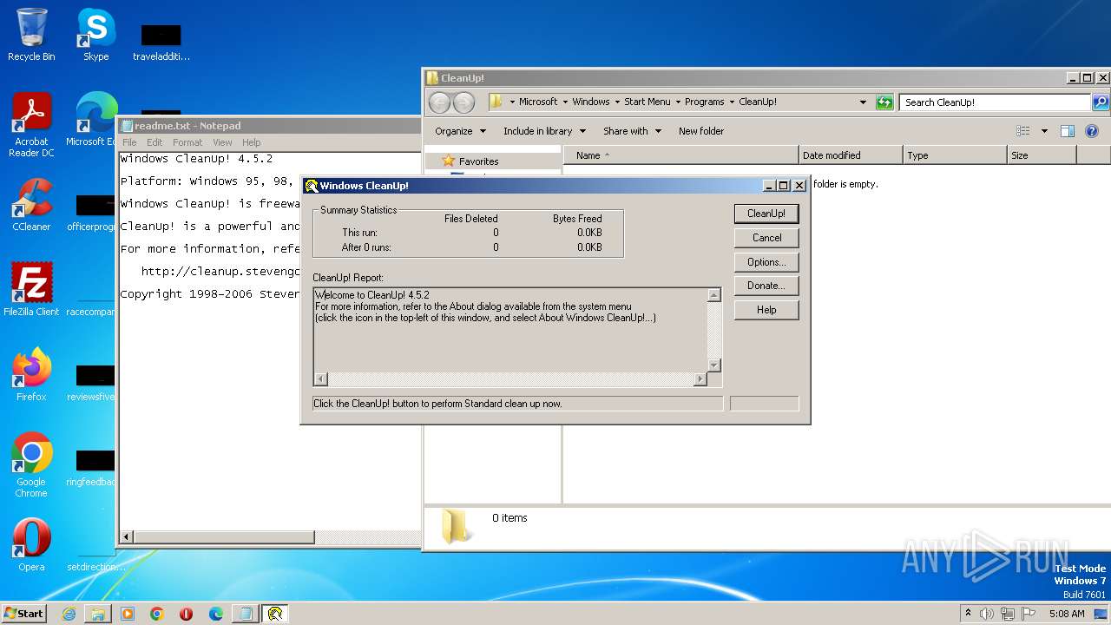This screenshot has width=1111, height=625.
Task: Expand Include in library dropdown
Action: coord(544,131)
